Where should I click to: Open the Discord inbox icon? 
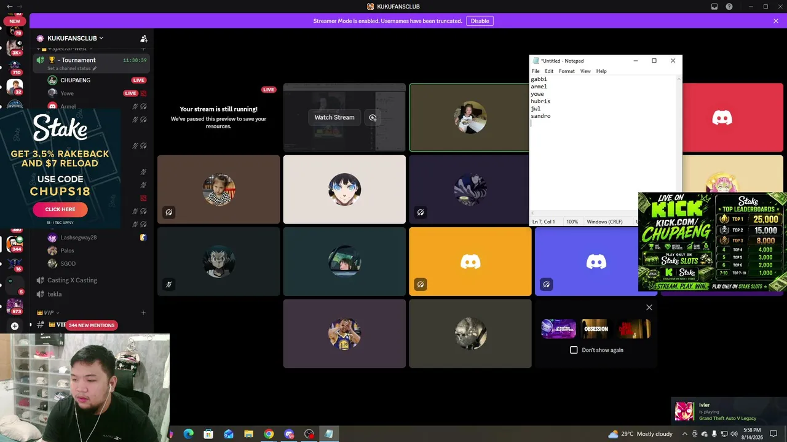[x=714, y=7]
